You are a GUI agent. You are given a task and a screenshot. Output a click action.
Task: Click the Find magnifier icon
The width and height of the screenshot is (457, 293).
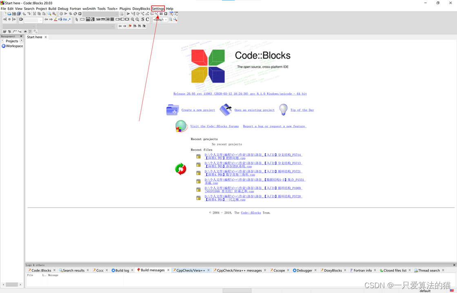click(49, 14)
